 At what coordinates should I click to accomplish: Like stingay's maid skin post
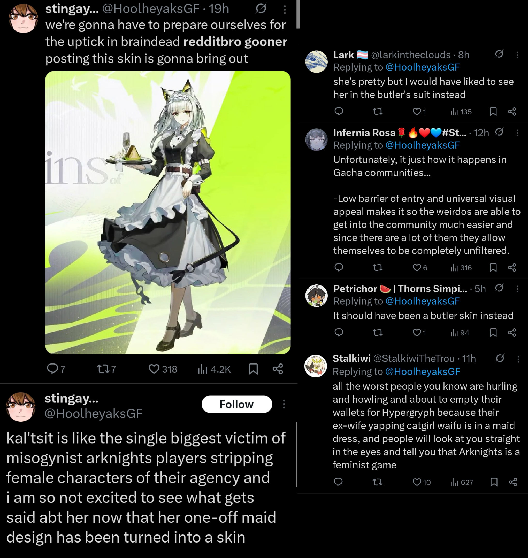tap(162, 369)
